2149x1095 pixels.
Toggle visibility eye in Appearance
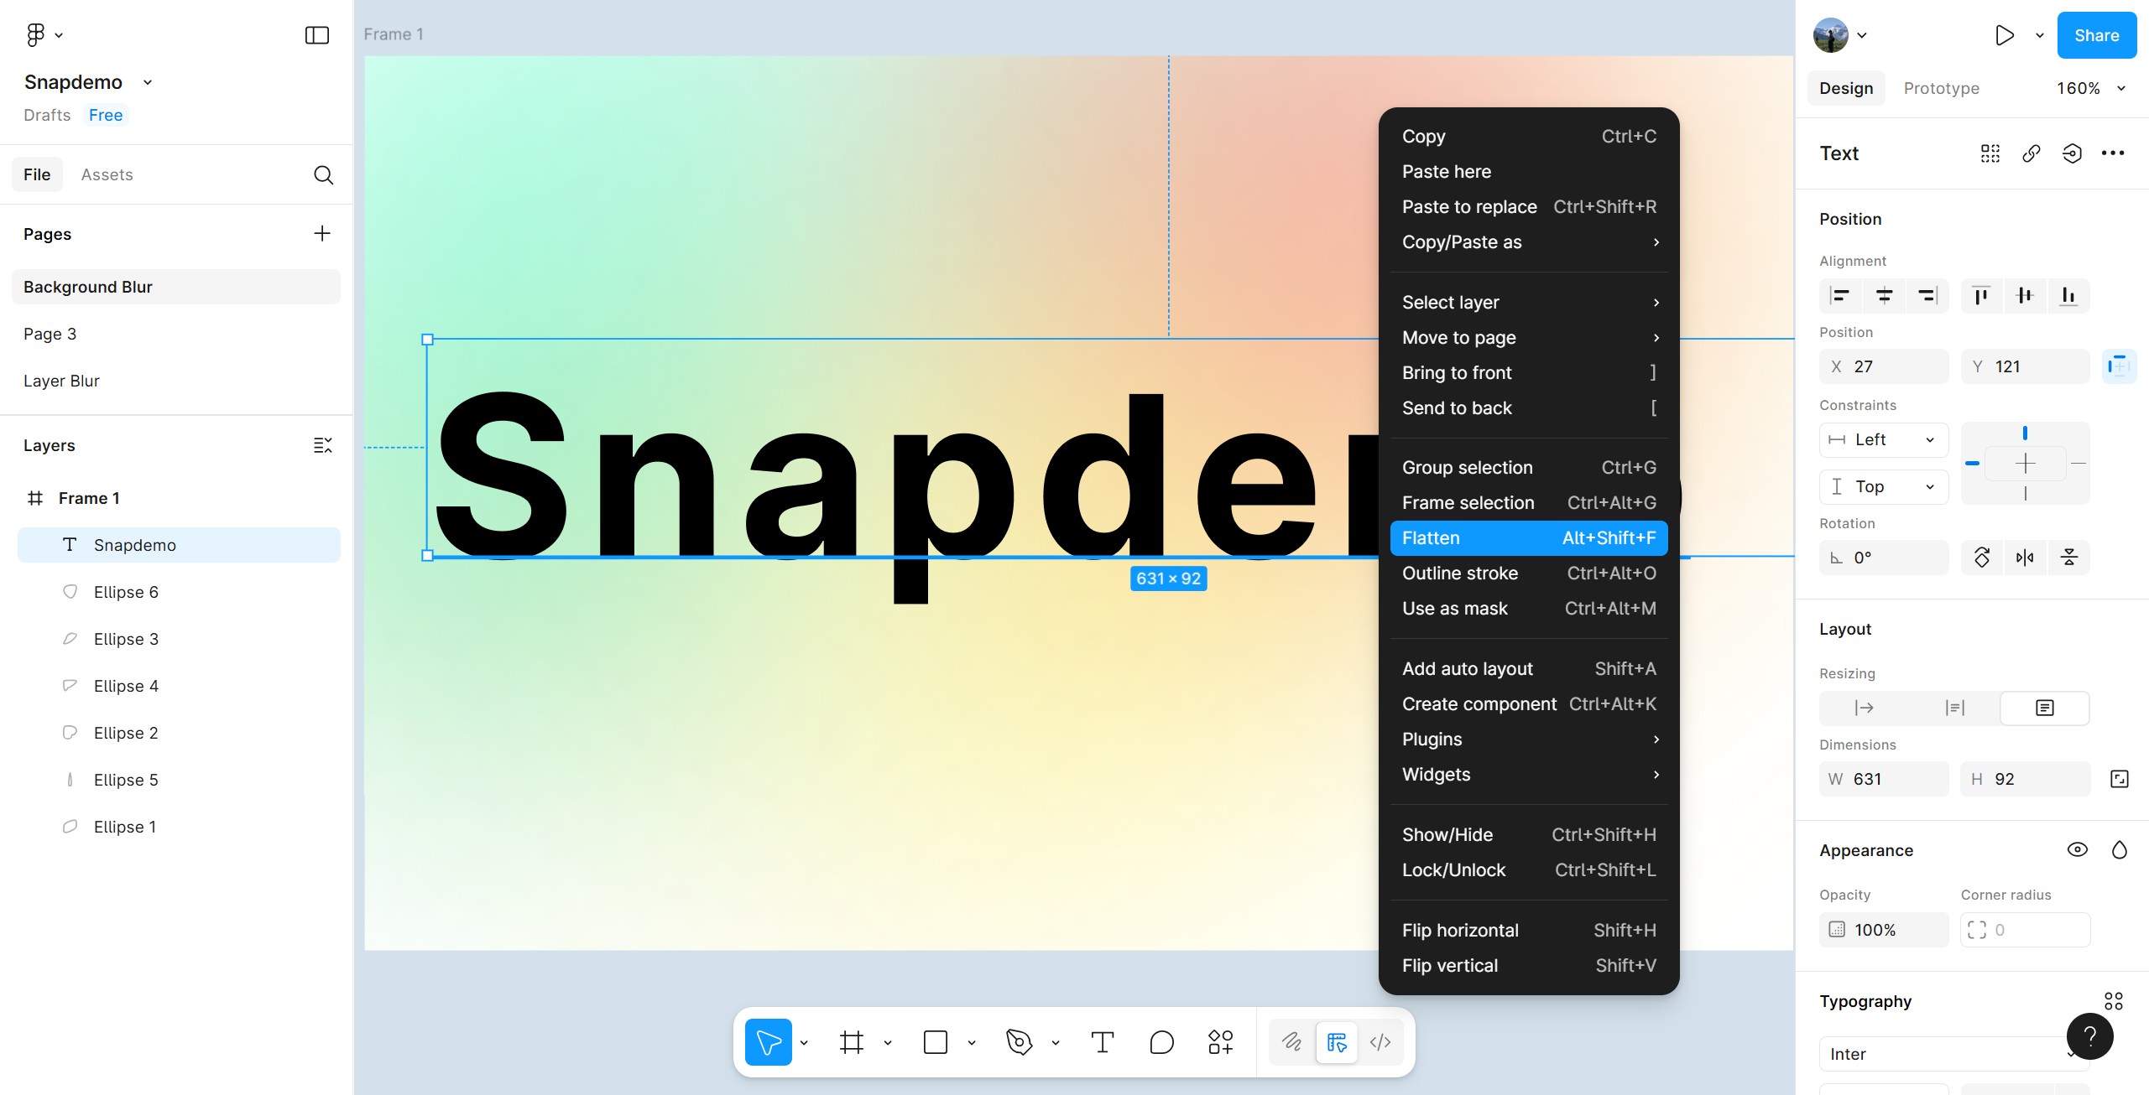pos(2077,850)
